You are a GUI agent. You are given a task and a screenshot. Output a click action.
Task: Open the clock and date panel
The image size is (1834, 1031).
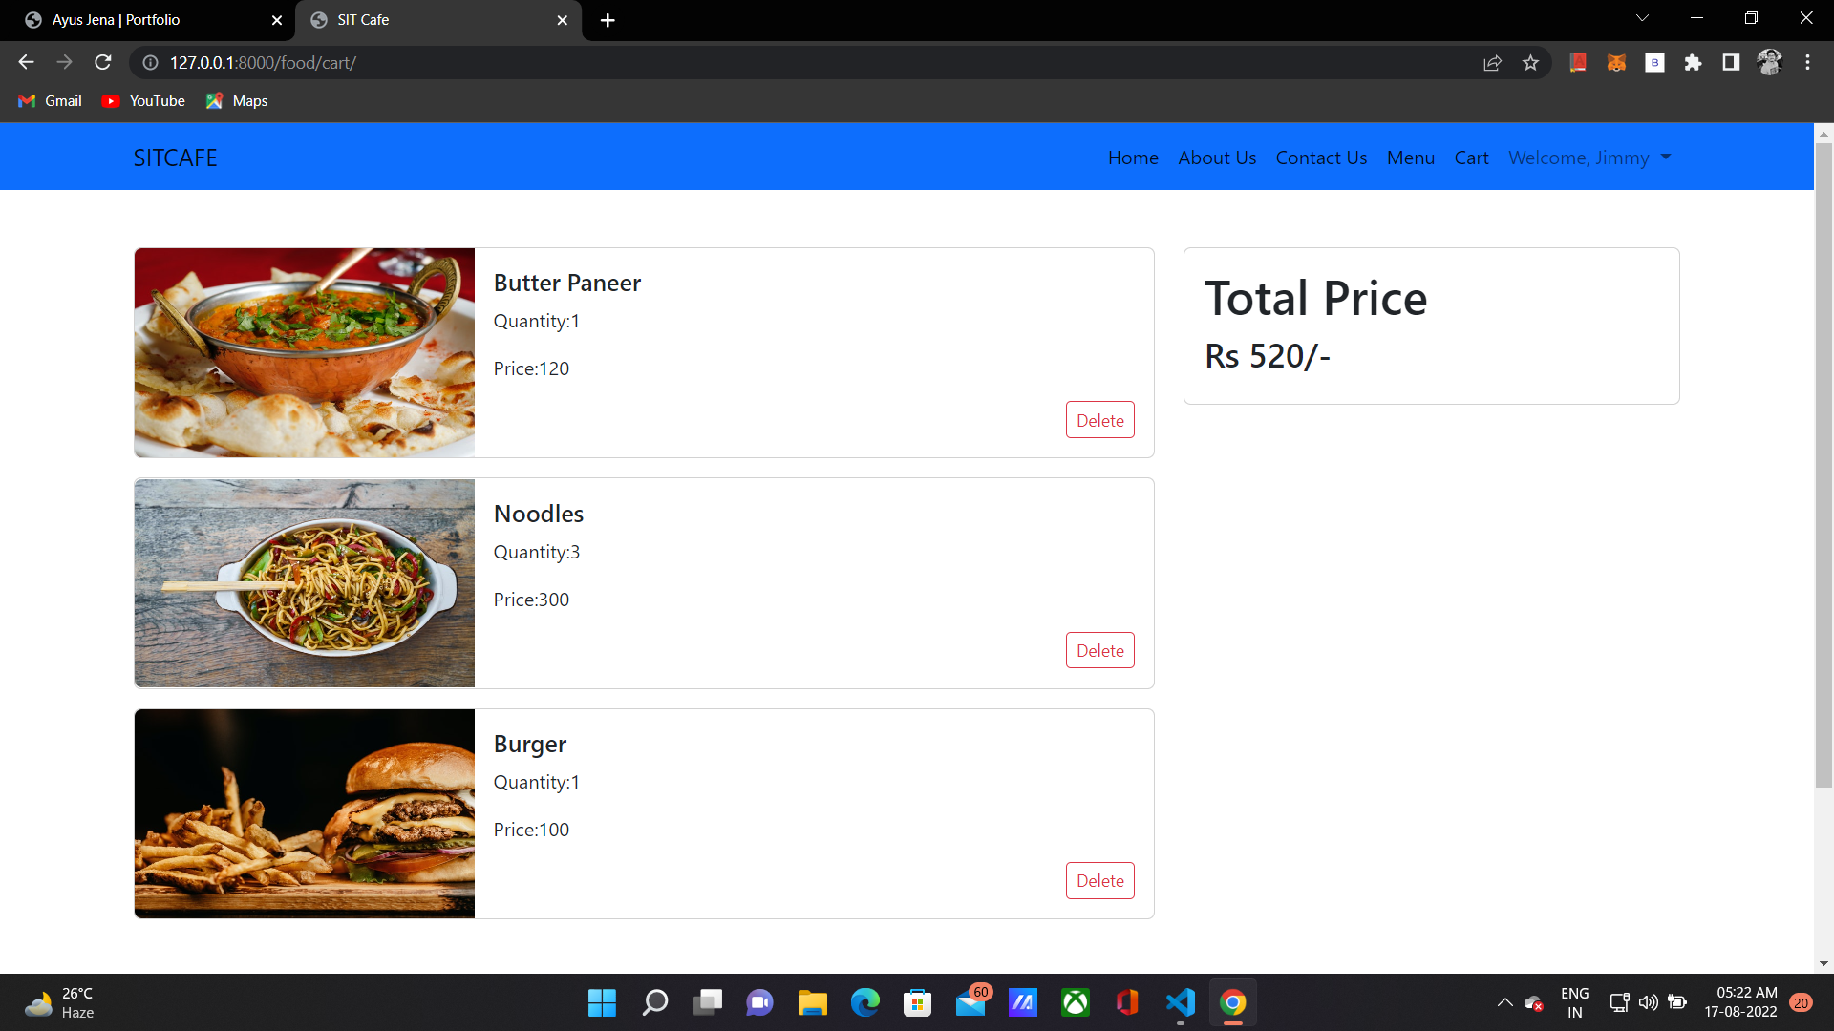(x=1741, y=1003)
